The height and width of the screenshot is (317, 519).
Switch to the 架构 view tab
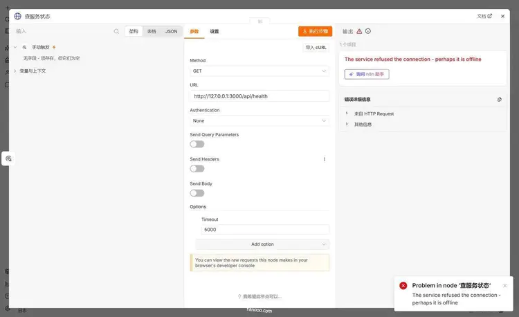pos(134,31)
